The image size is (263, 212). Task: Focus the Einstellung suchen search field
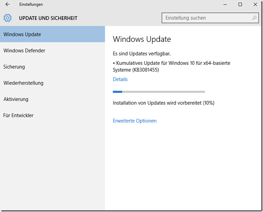210,18
